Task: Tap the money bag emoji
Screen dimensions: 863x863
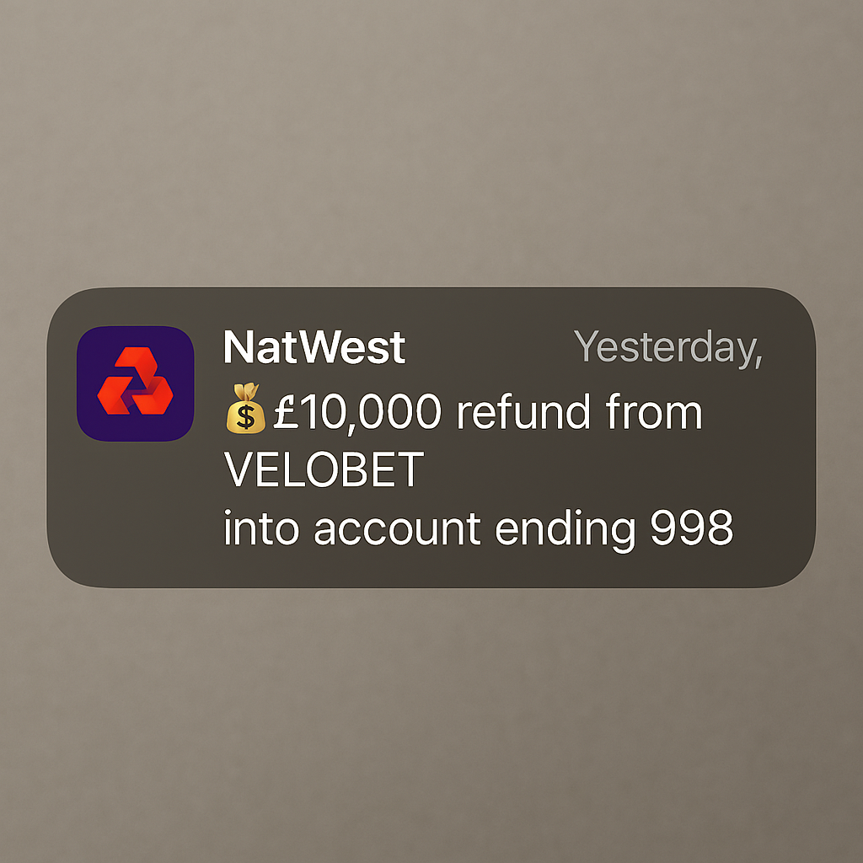Action: (245, 408)
